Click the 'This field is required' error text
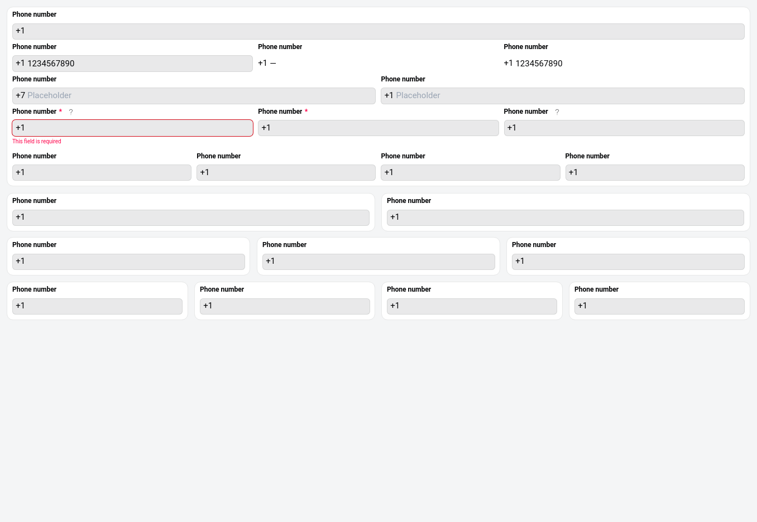This screenshot has width=757, height=522. click(37, 142)
